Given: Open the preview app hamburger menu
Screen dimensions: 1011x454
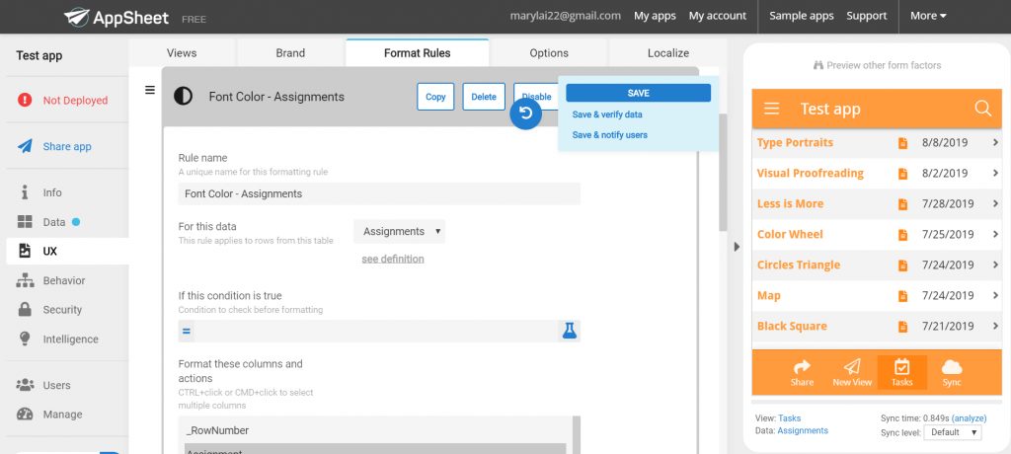Looking at the screenshot, I should tap(772, 109).
